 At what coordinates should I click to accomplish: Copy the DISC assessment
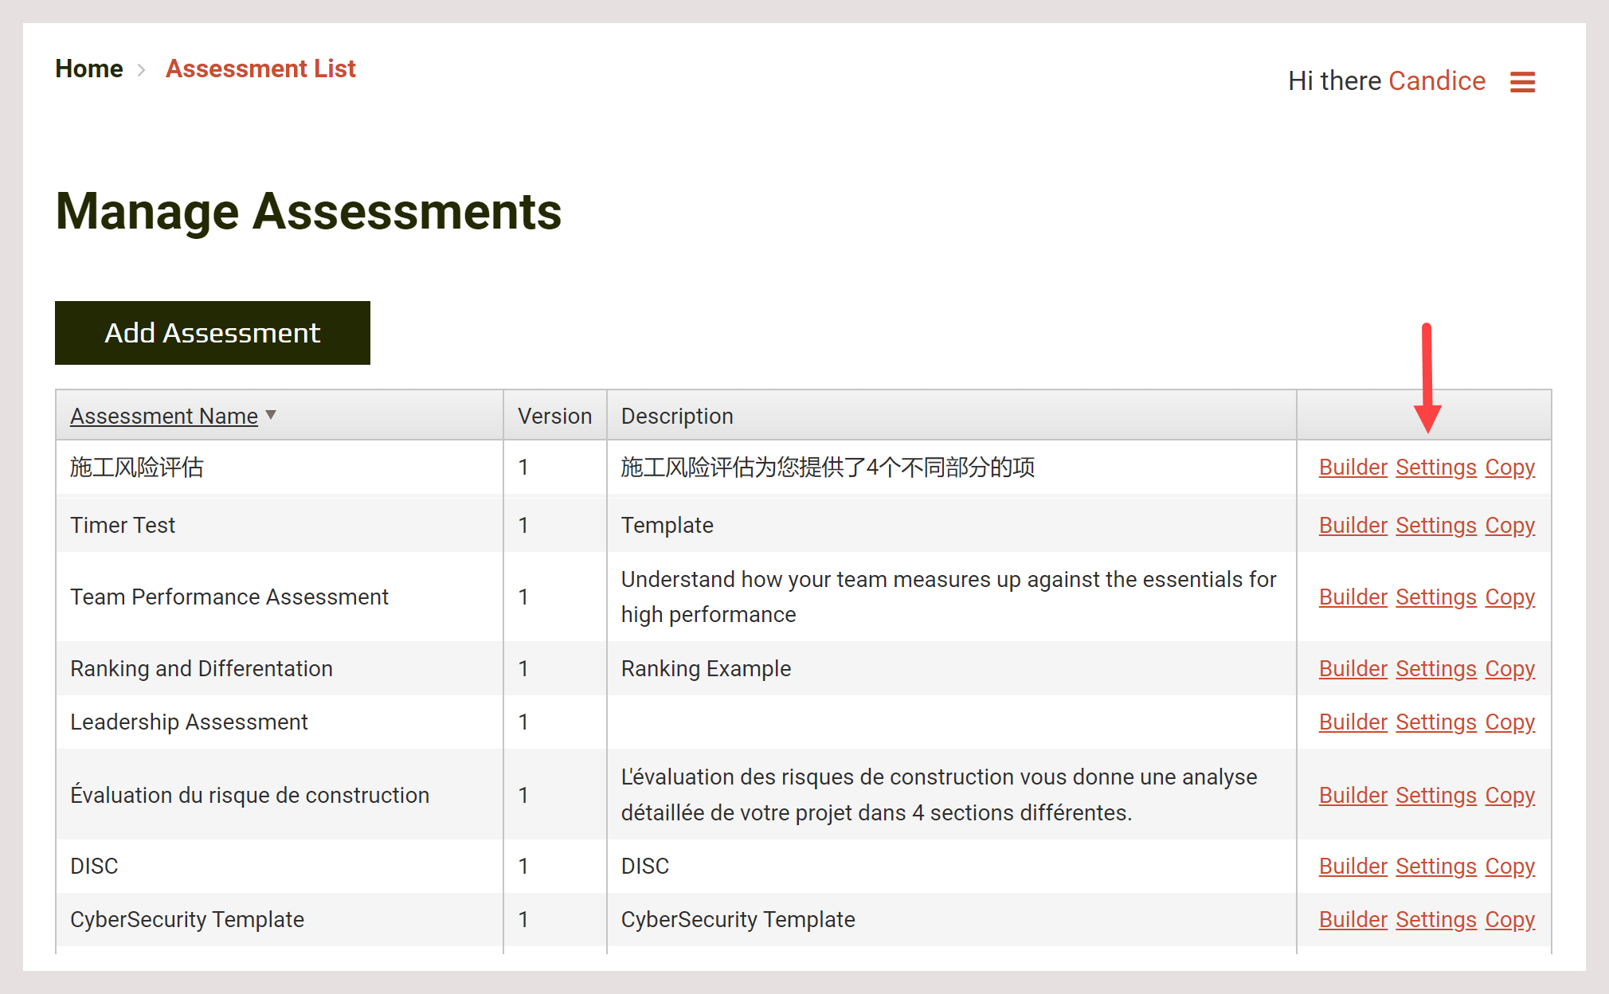(1509, 866)
